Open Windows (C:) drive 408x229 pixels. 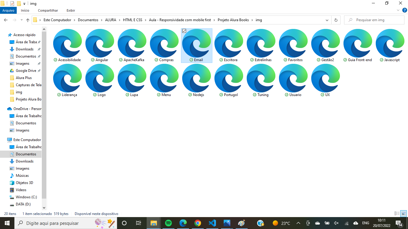(26, 197)
